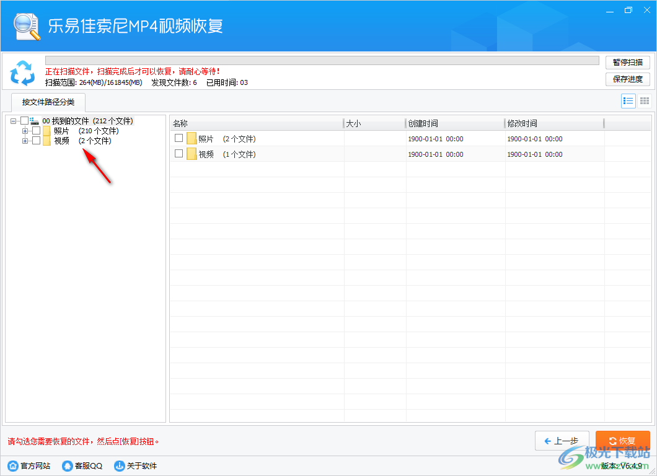The image size is (657, 476).
Task: Check the 视频 (2 个文件) tree checkbox
Action: 37,140
